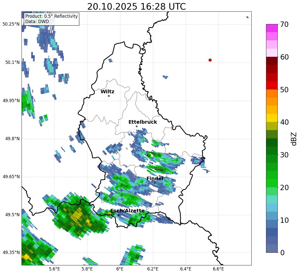Click the 6.6°E longitude label
This screenshot has width=300, height=274.
(x=218, y=269)
